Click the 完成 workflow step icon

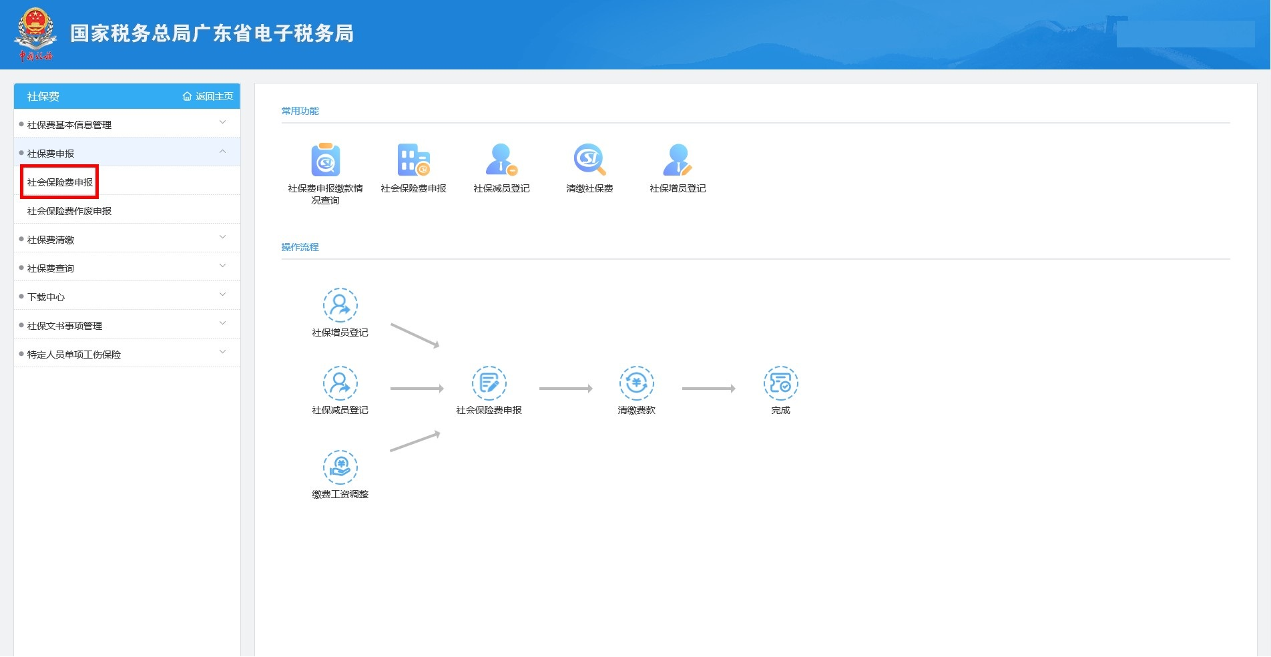coord(780,383)
